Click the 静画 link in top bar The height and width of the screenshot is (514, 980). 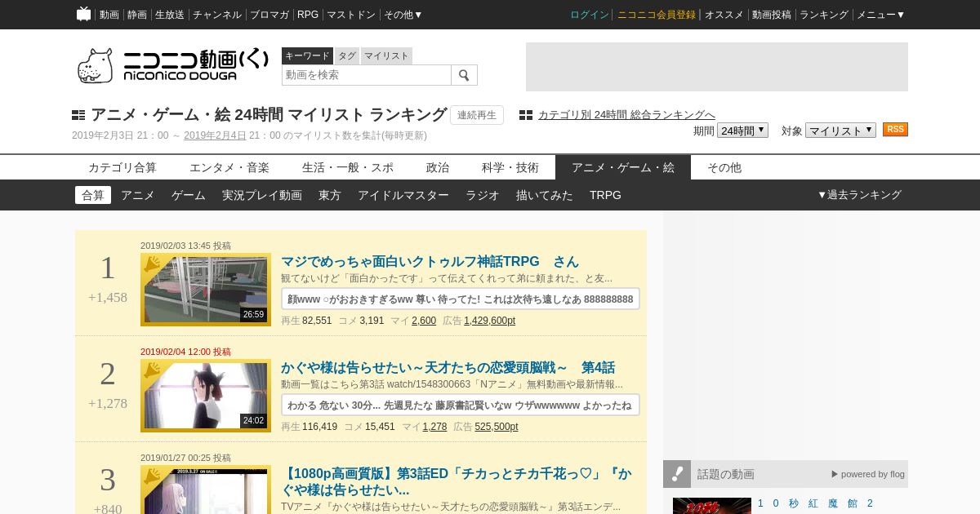pos(137,15)
